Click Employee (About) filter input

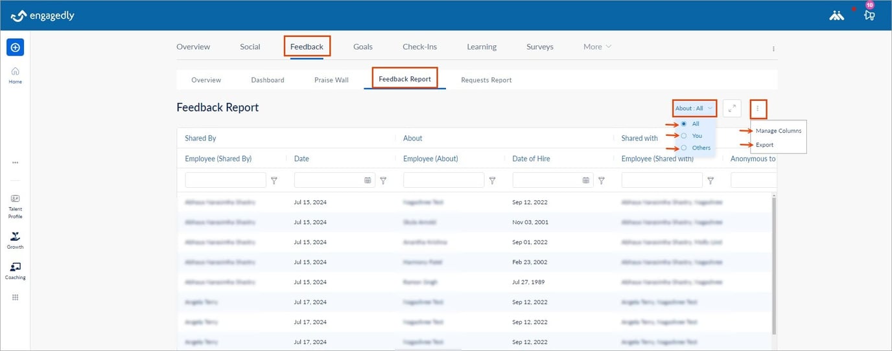click(443, 180)
